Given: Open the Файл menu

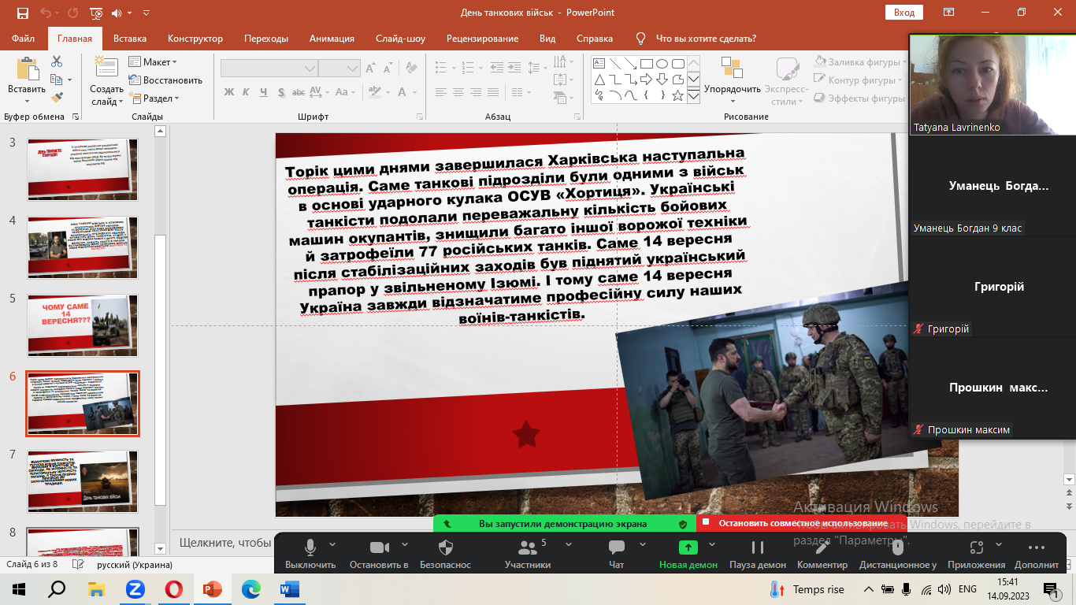Looking at the screenshot, I should click(24, 39).
